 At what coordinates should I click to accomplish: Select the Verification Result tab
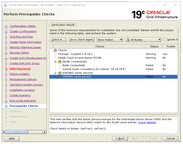[x=63, y=25]
